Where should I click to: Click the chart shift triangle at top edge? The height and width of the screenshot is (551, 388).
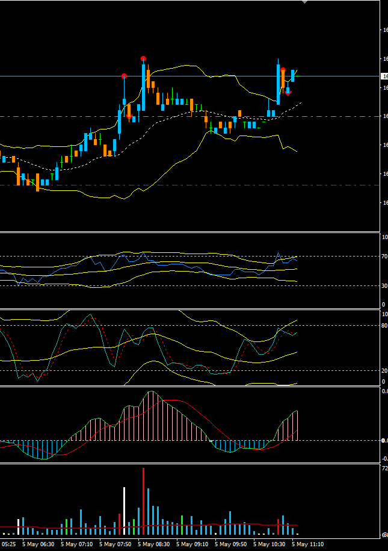(x=305, y=2)
